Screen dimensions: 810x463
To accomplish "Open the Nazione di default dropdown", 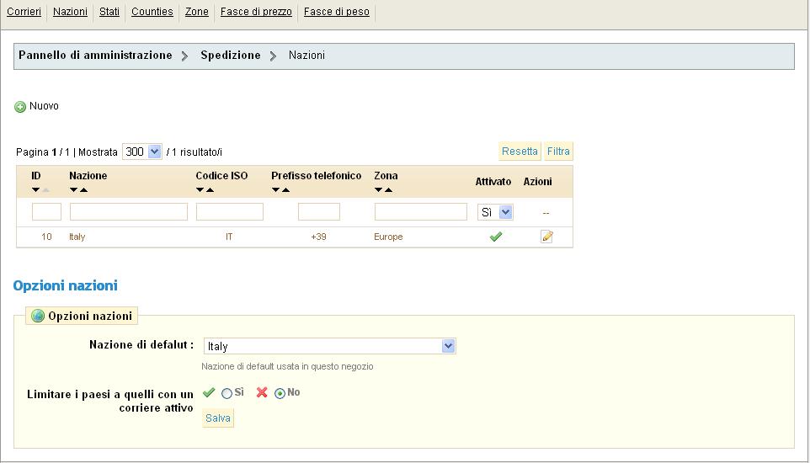I will coord(329,346).
